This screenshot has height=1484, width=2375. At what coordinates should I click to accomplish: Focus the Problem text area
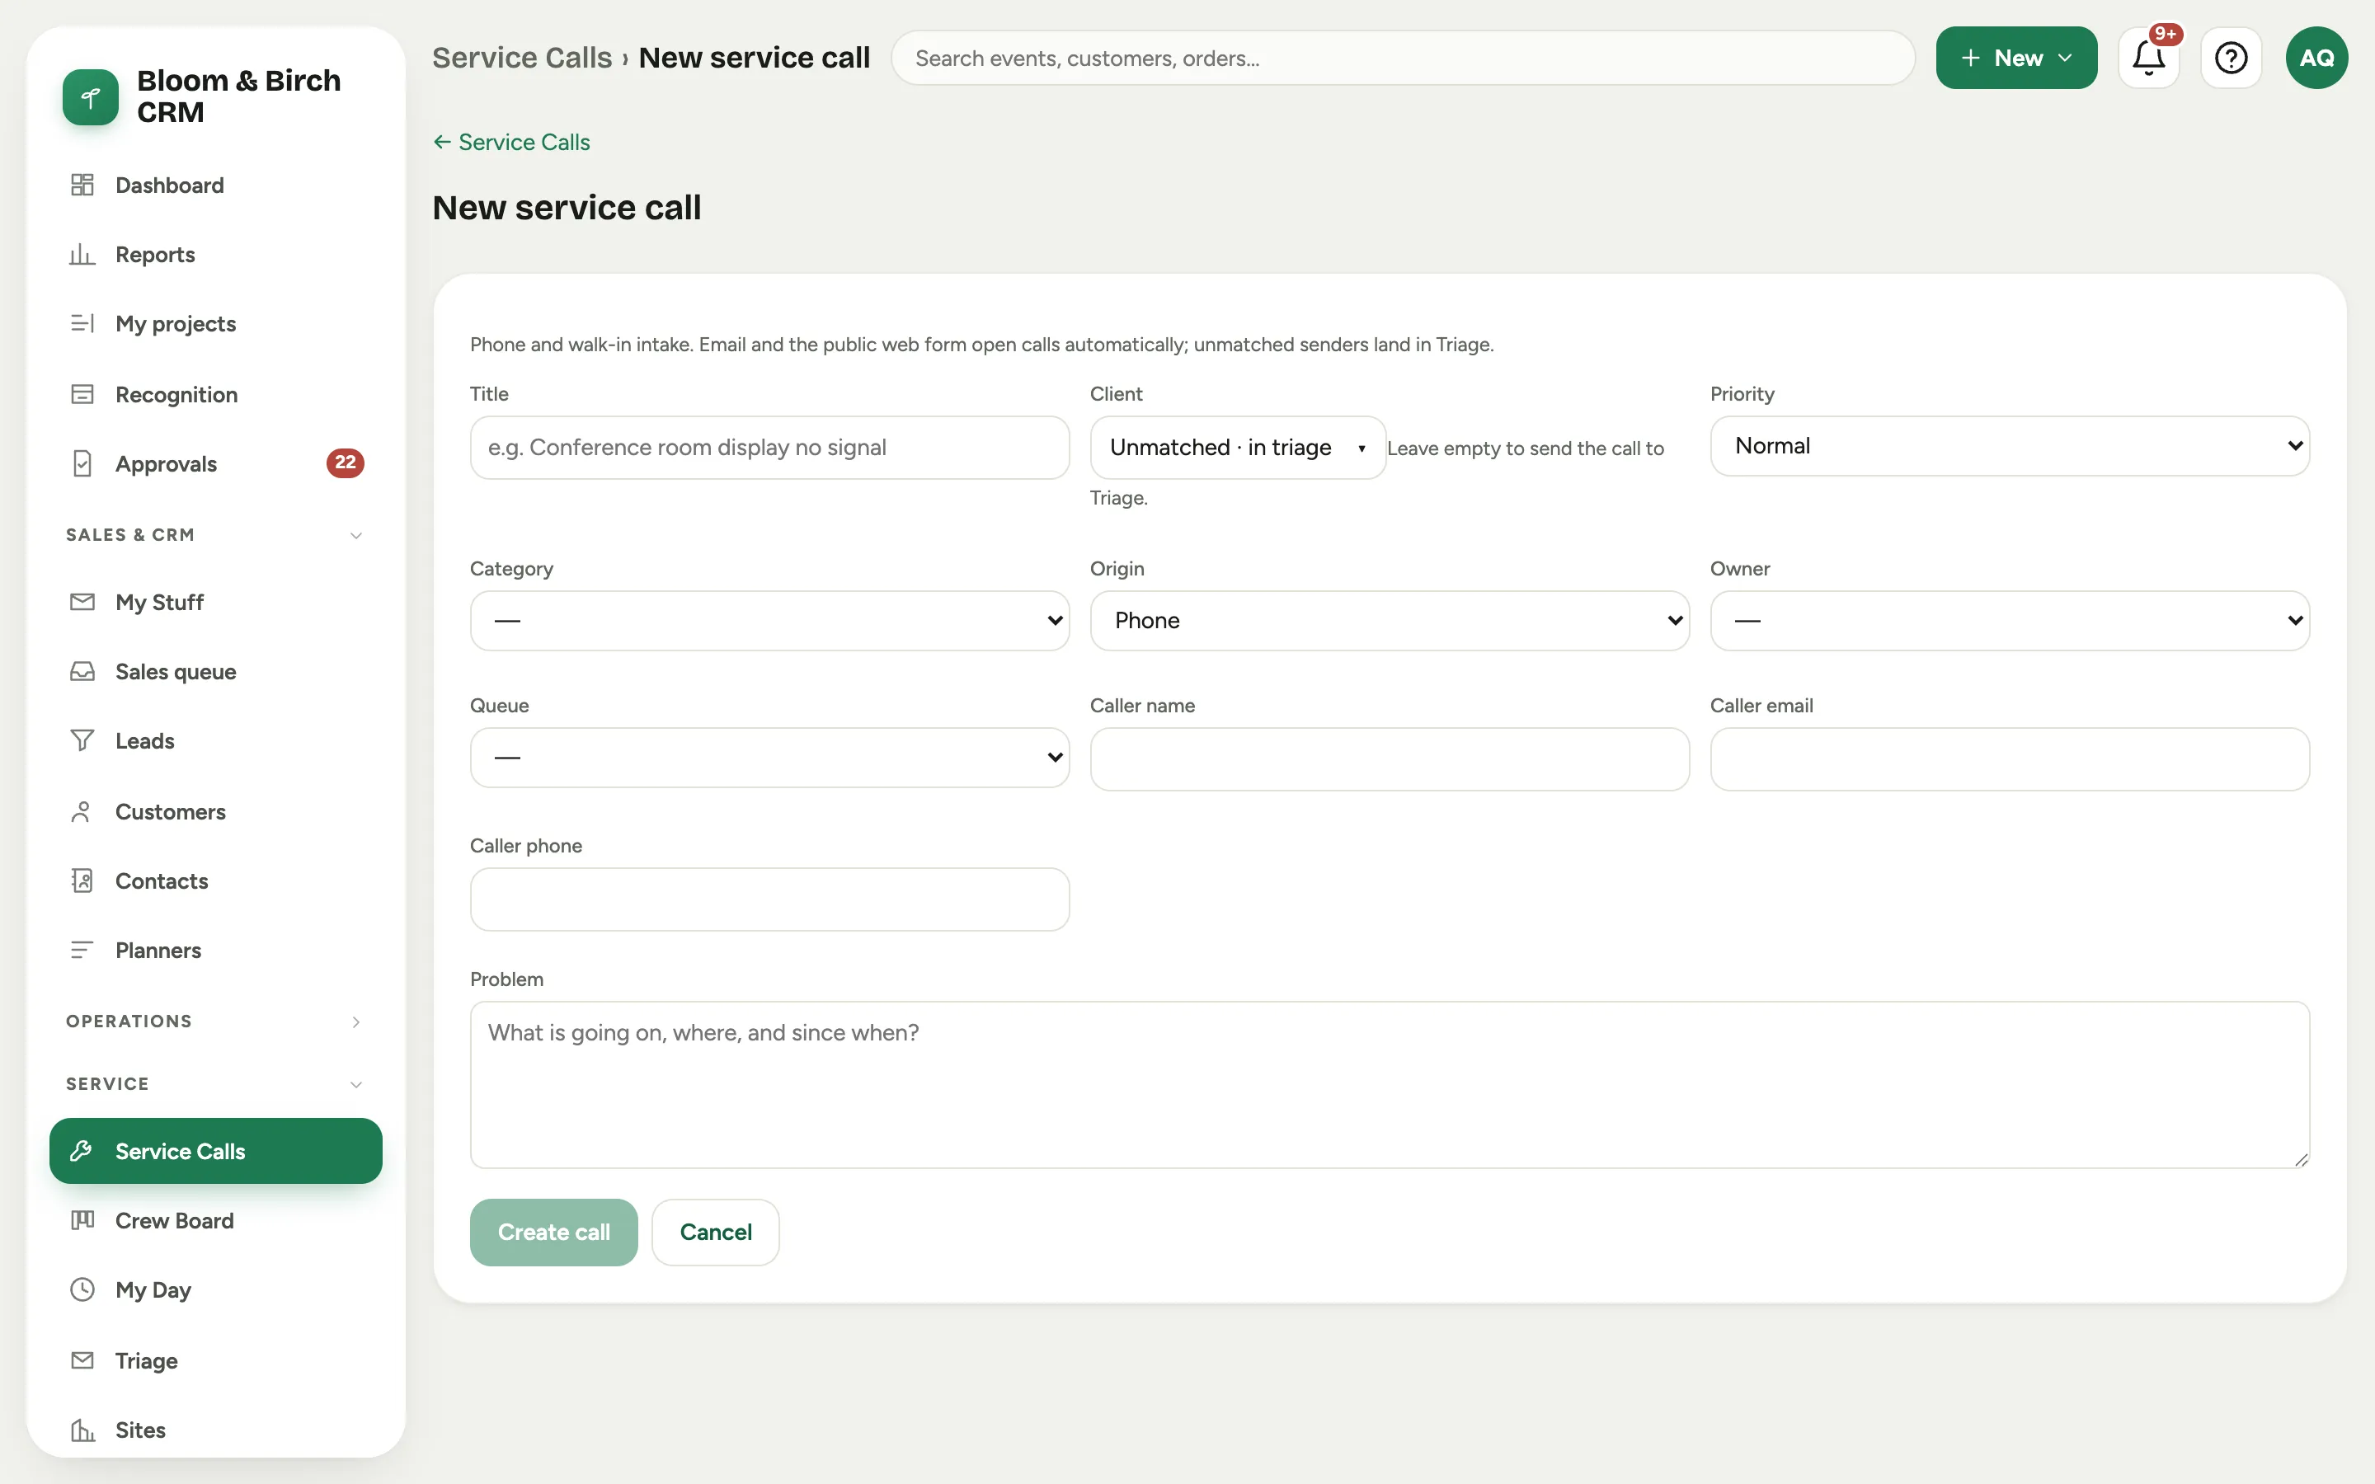1390,1084
